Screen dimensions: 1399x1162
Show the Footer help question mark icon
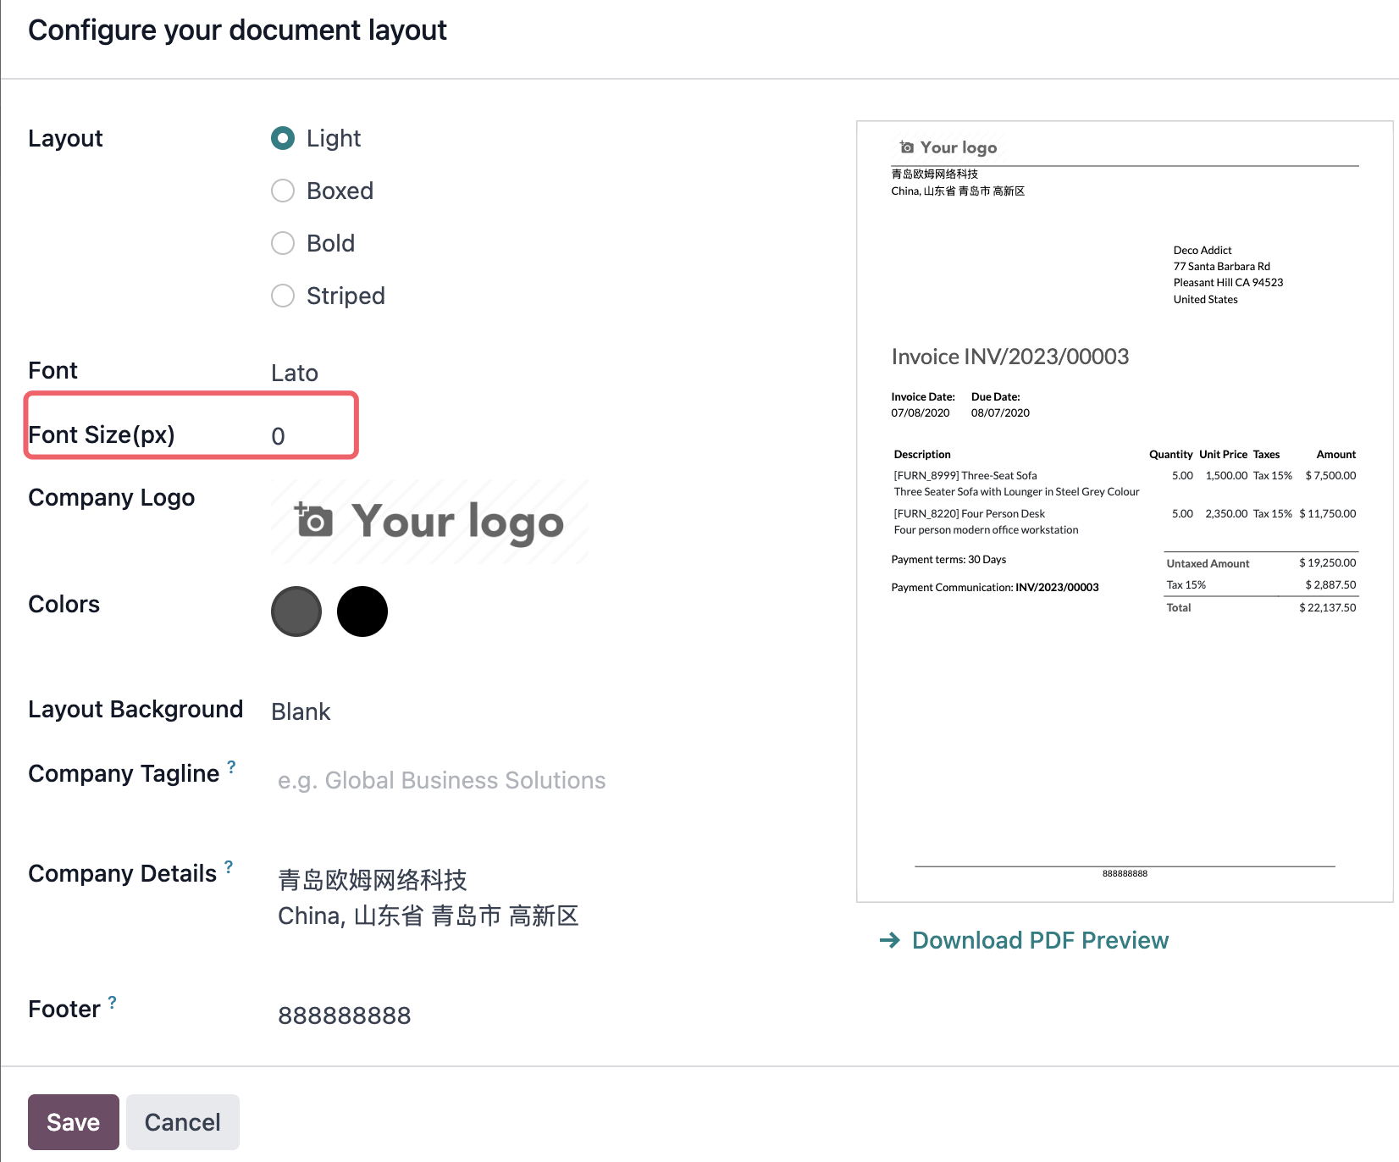click(112, 1002)
